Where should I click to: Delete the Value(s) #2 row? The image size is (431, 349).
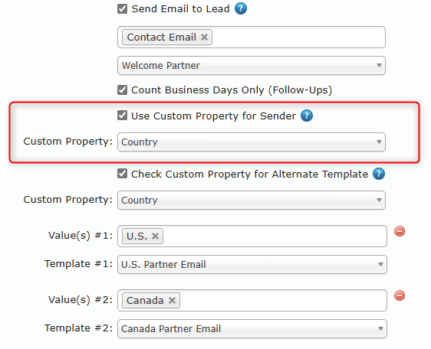(x=400, y=295)
